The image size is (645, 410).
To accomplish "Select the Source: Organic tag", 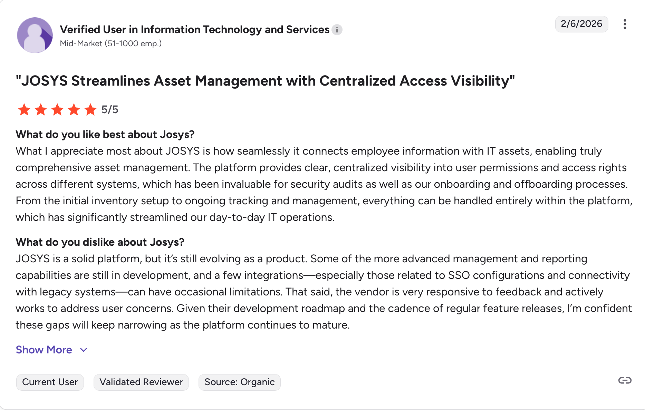I will tap(240, 382).
